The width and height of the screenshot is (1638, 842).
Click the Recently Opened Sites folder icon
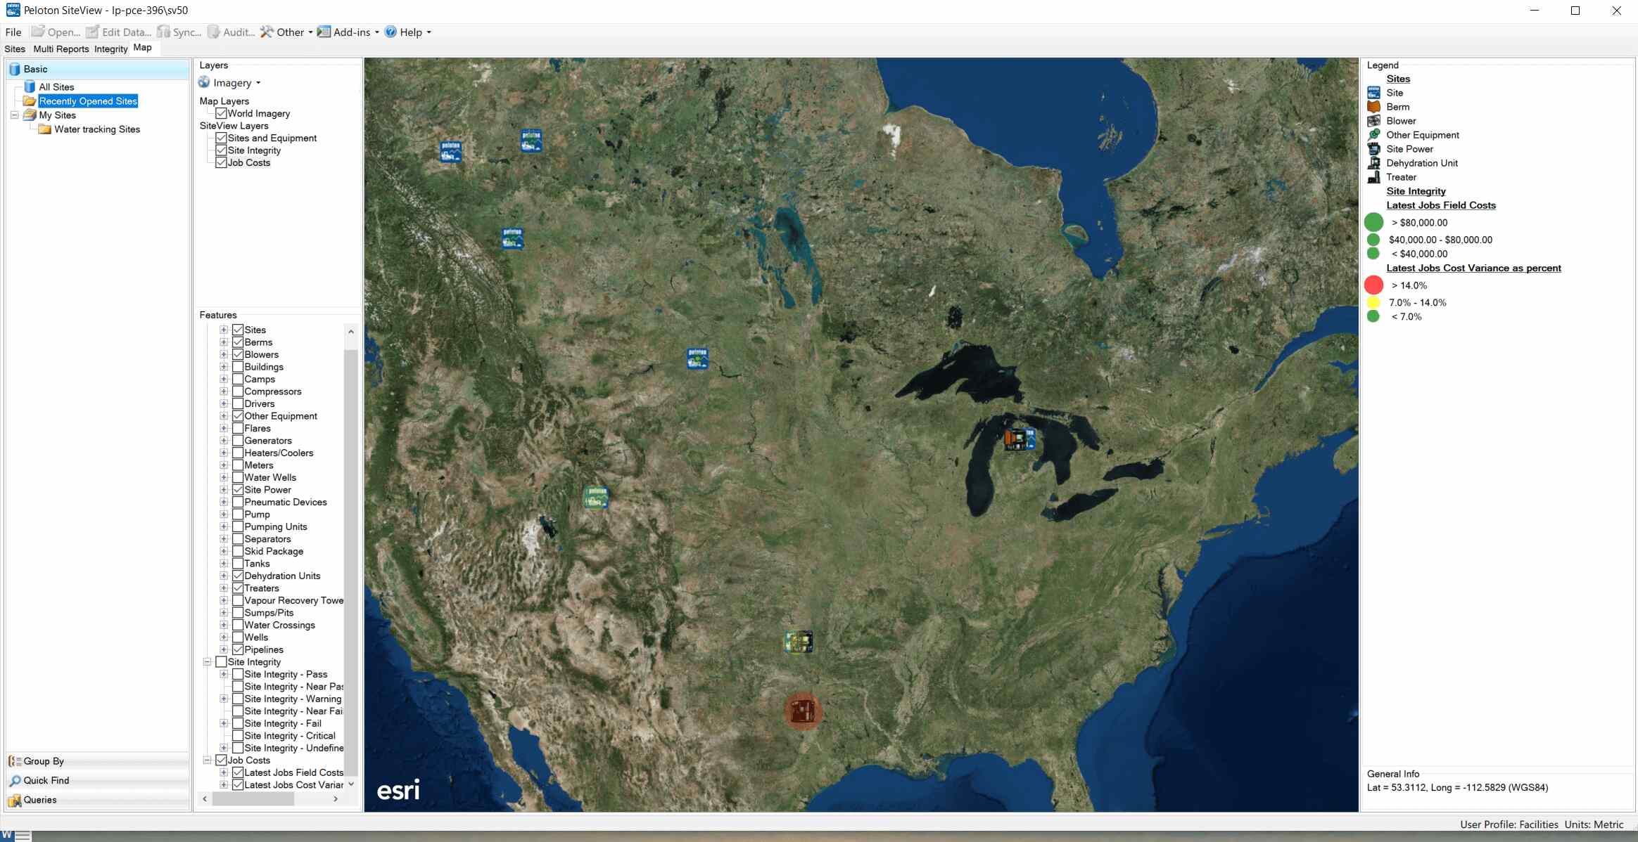pos(30,101)
